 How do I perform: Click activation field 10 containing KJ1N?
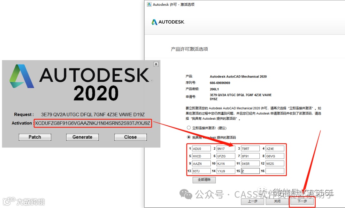tap(226, 164)
